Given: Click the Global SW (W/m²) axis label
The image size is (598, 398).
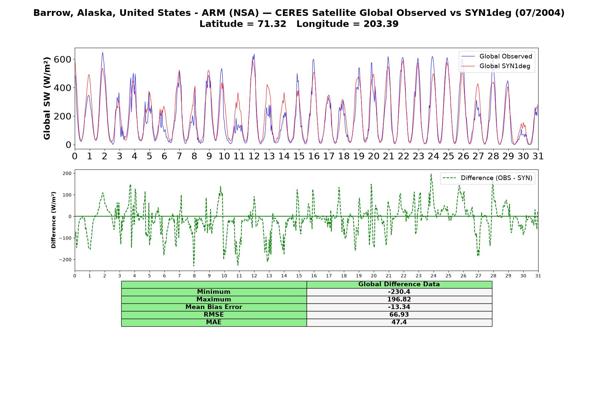Looking at the screenshot, I should (47, 98).
